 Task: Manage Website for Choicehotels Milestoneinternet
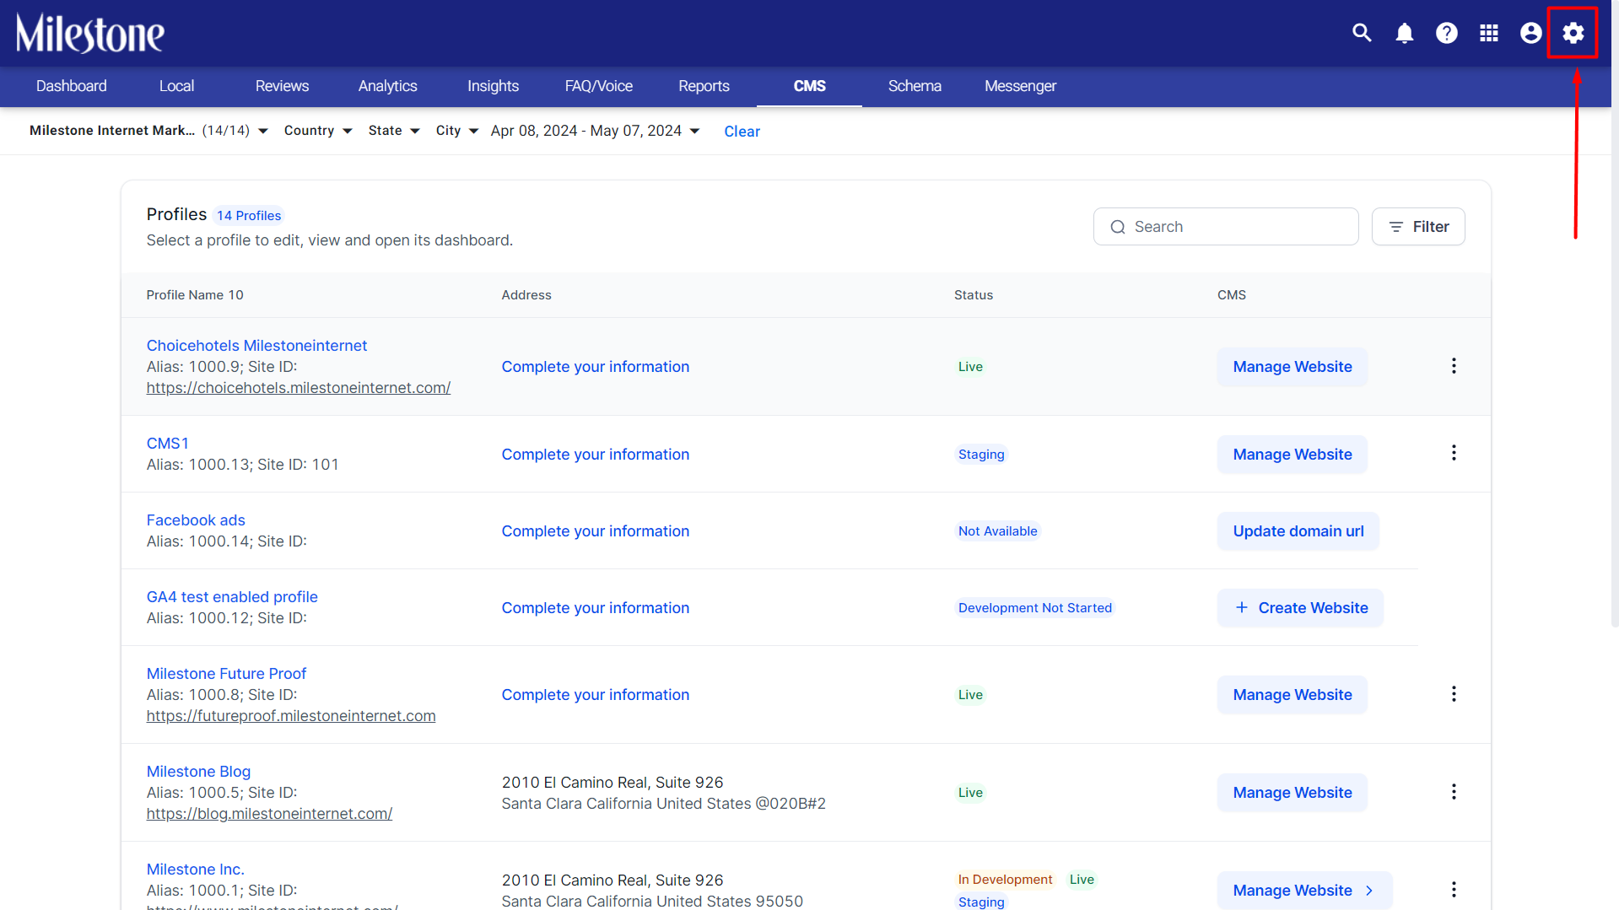pyautogui.click(x=1293, y=367)
